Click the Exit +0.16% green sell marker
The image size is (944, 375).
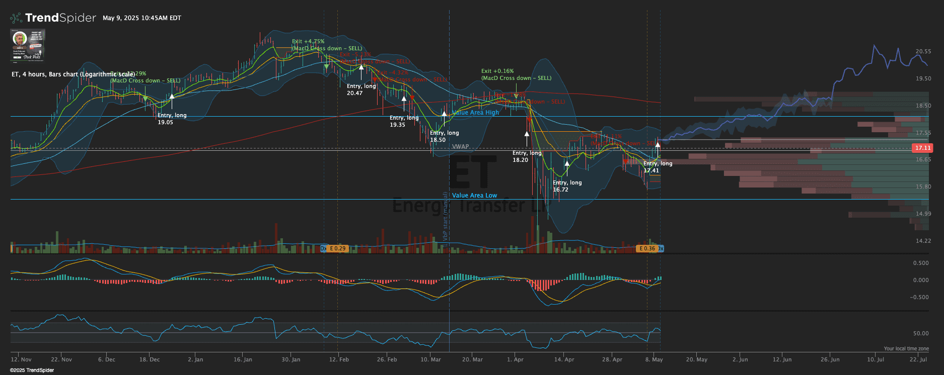(x=516, y=96)
